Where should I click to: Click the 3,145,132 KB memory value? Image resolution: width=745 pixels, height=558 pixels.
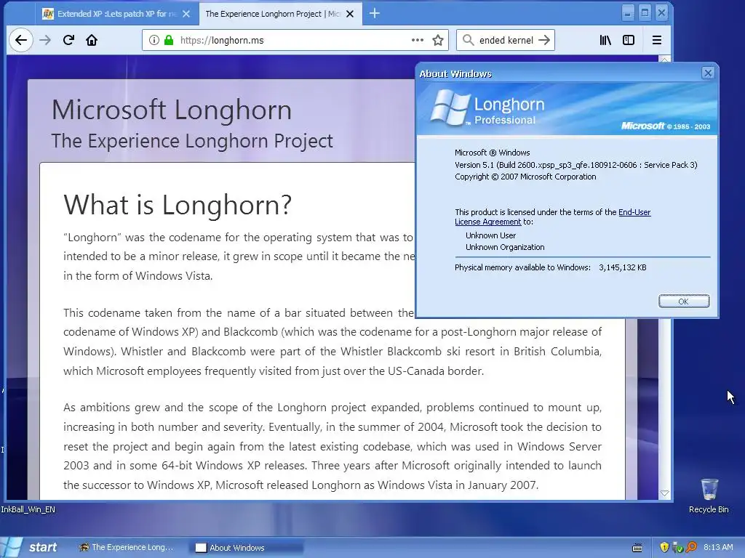point(623,267)
